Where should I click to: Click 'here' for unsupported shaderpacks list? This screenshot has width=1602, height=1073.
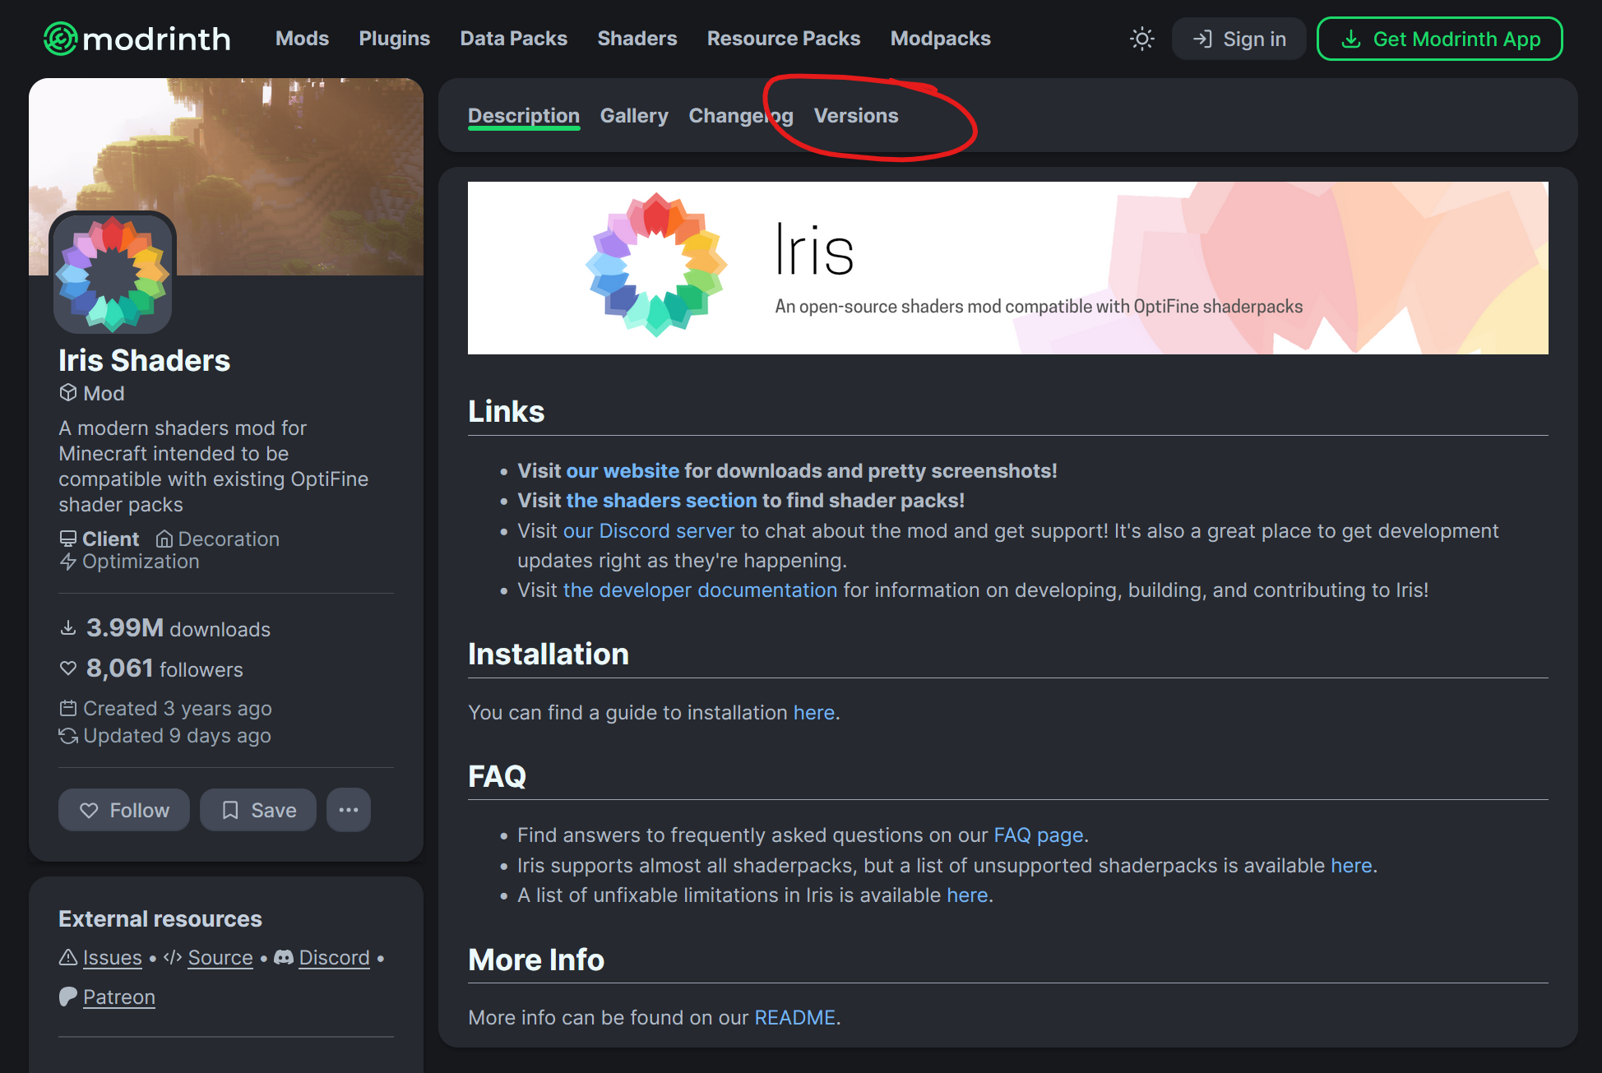click(x=1351, y=866)
